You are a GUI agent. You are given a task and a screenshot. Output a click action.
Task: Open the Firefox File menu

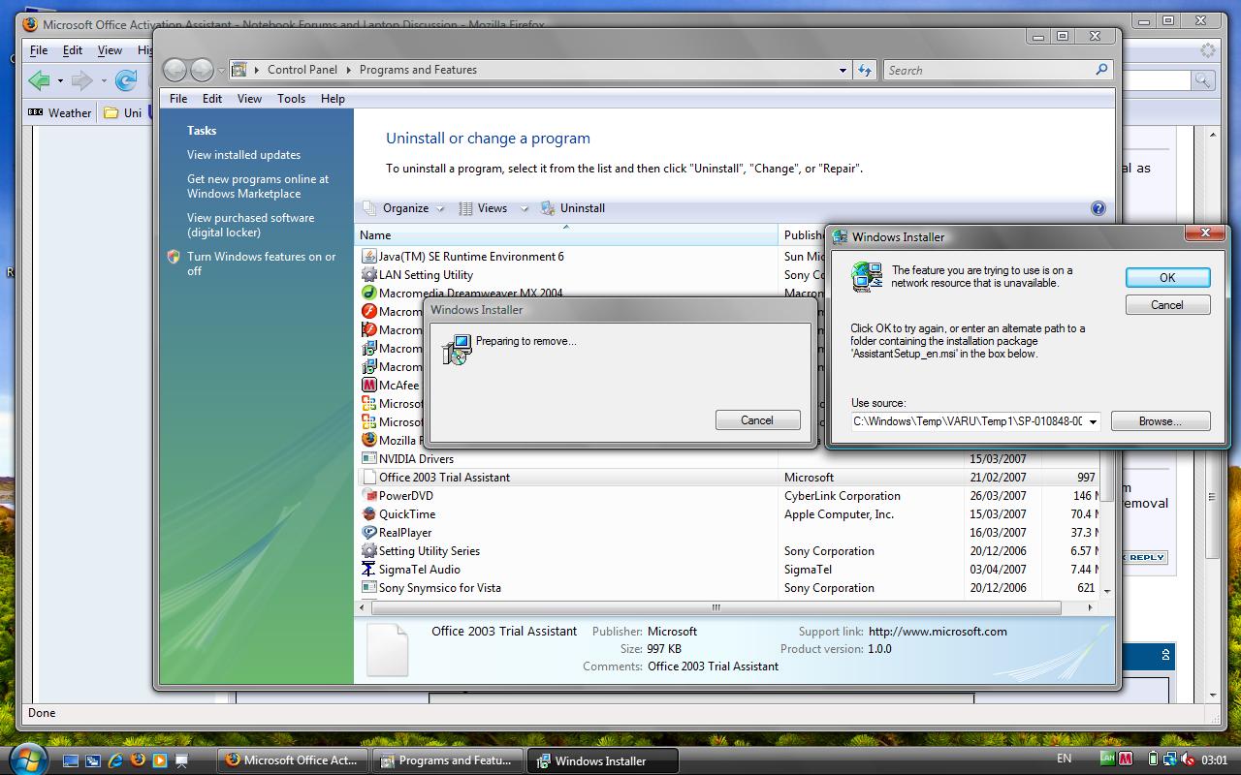tap(39, 50)
